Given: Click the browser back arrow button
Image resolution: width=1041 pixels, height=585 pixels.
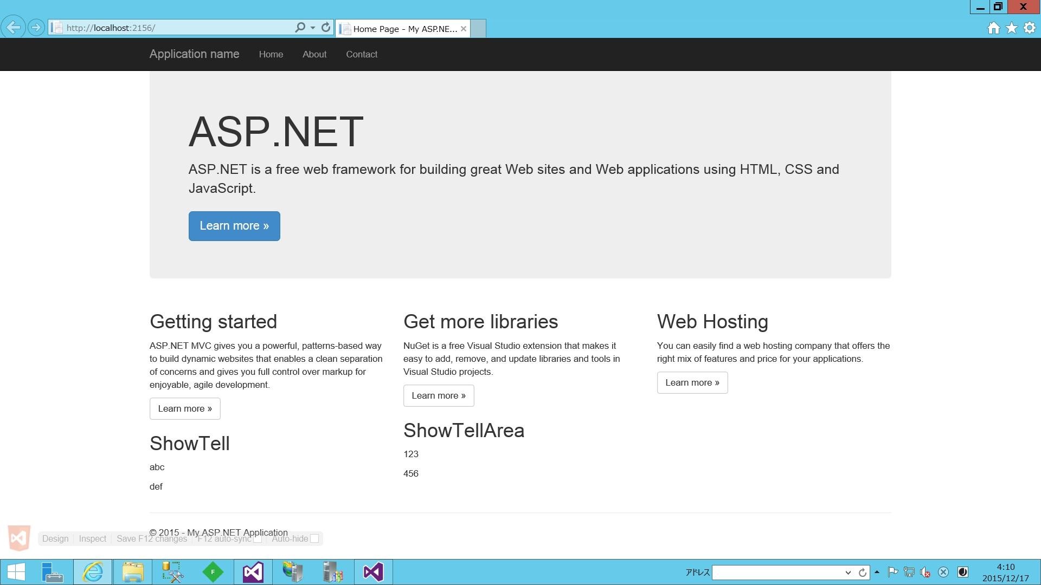Looking at the screenshot, I should [x=13, y=28].
